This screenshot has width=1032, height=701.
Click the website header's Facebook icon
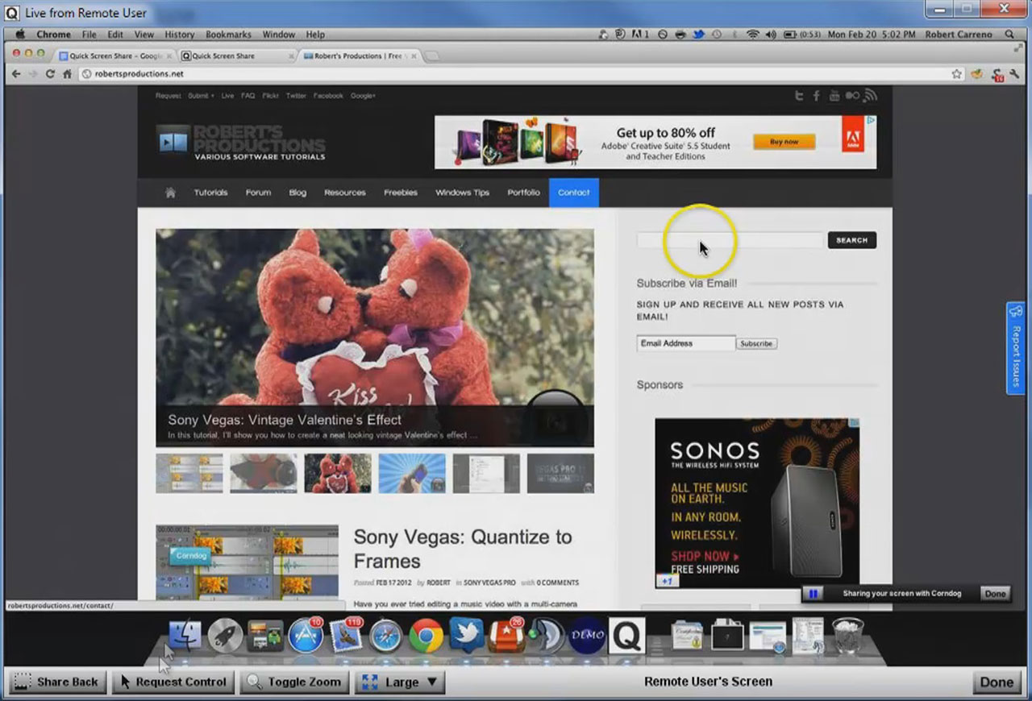816,96
